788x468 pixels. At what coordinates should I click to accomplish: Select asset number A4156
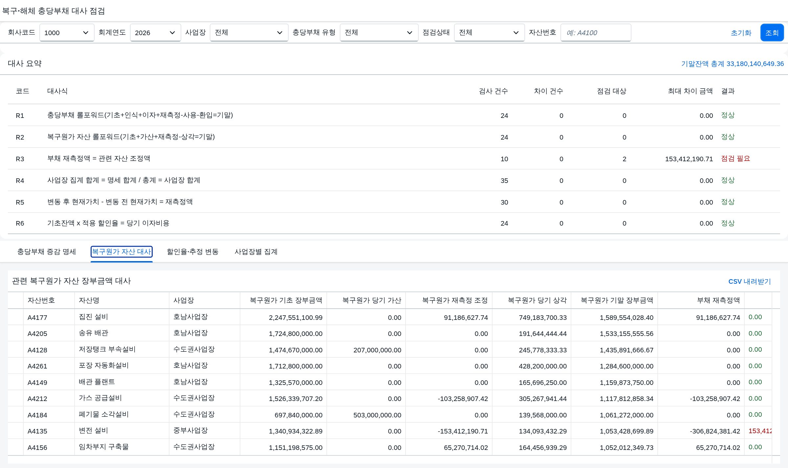pyautogui.click(x=37, y=448)
